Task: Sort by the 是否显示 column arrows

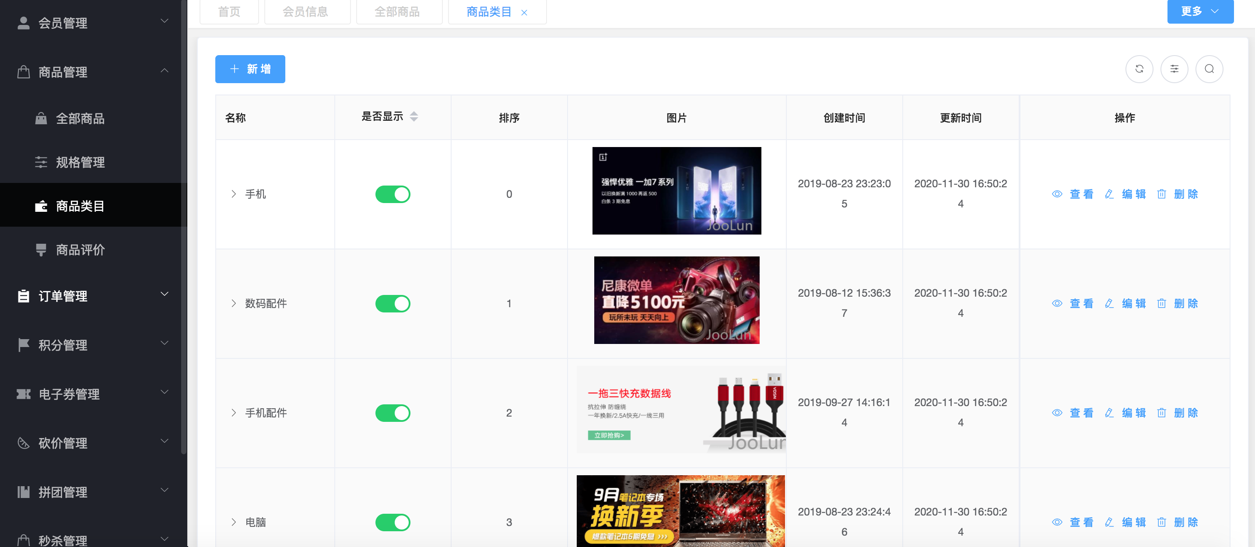Action: click(x=414, y=116)
